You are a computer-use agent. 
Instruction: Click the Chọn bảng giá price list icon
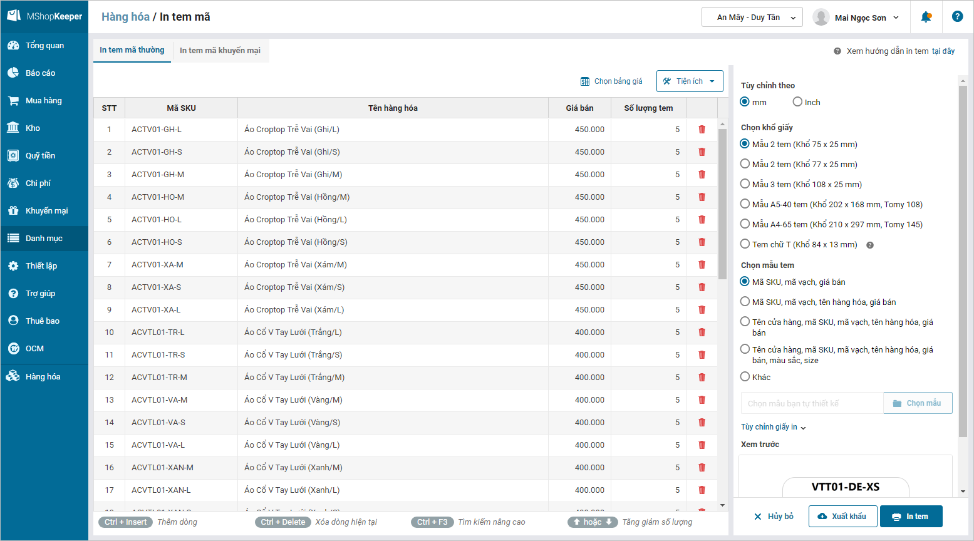[585, 81]
